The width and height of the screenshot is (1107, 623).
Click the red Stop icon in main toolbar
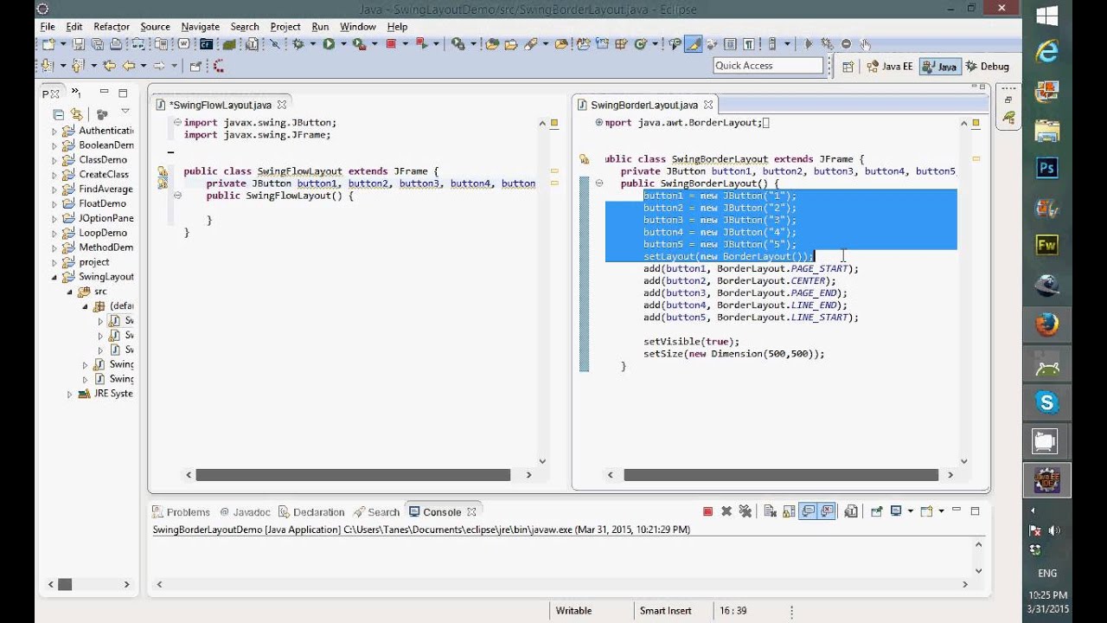(x=391, y=44)
